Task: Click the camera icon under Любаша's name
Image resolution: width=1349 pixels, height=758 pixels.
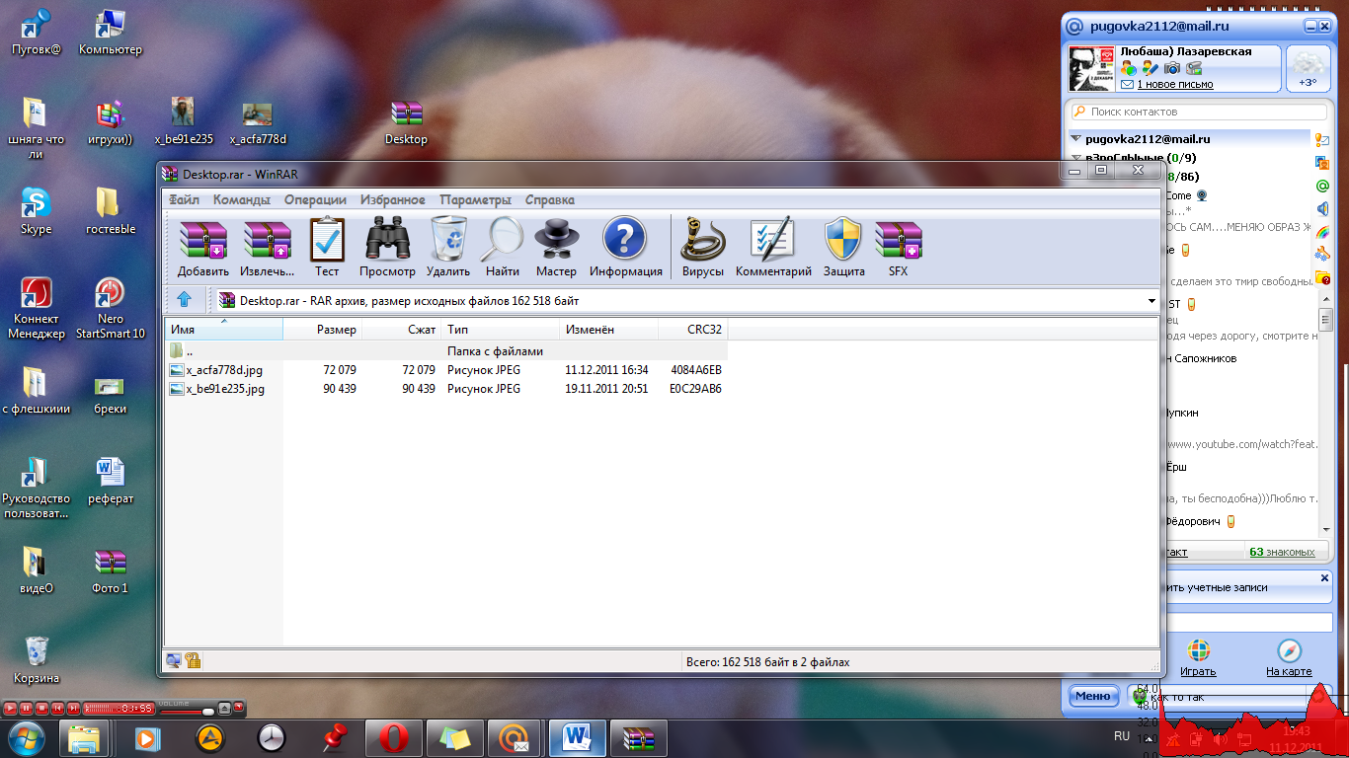Action: pyautogui.click(x=1172, y=68)
